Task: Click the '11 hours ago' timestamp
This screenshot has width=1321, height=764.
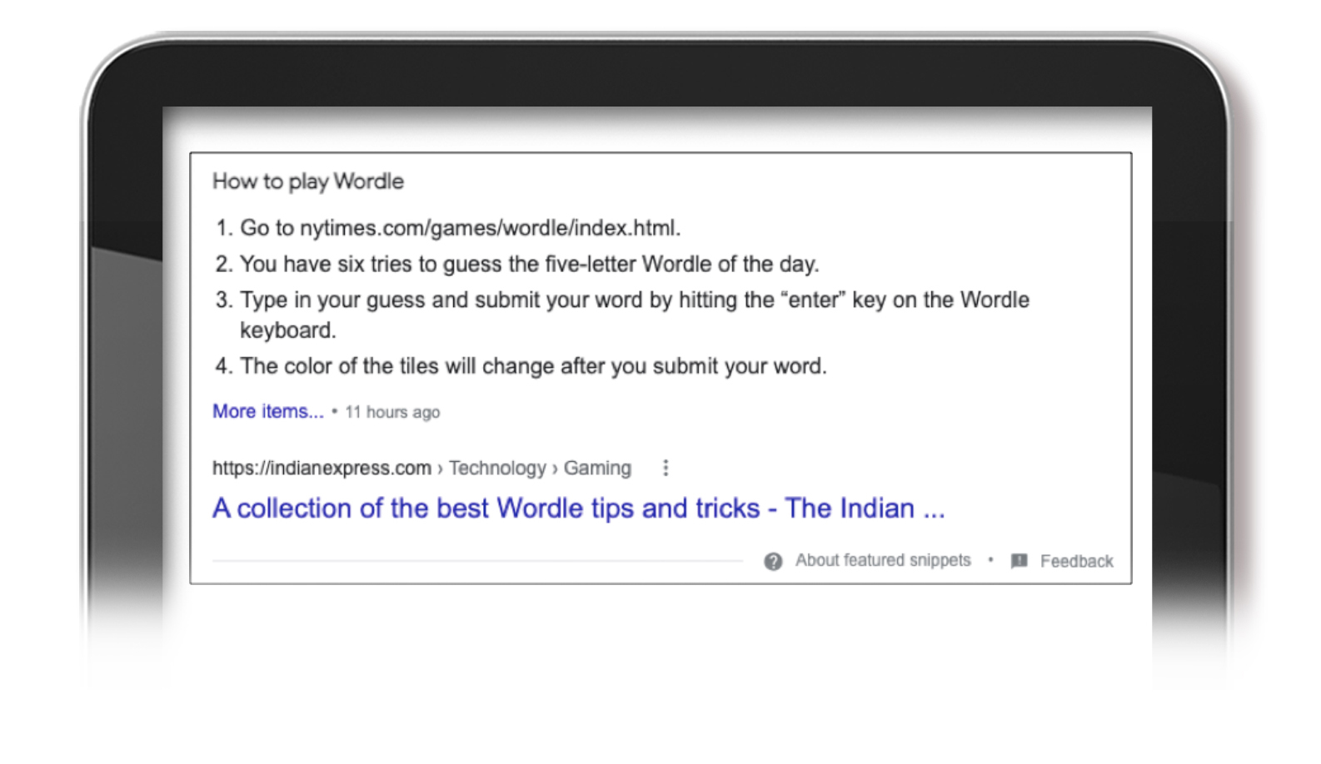Action: 392,412
